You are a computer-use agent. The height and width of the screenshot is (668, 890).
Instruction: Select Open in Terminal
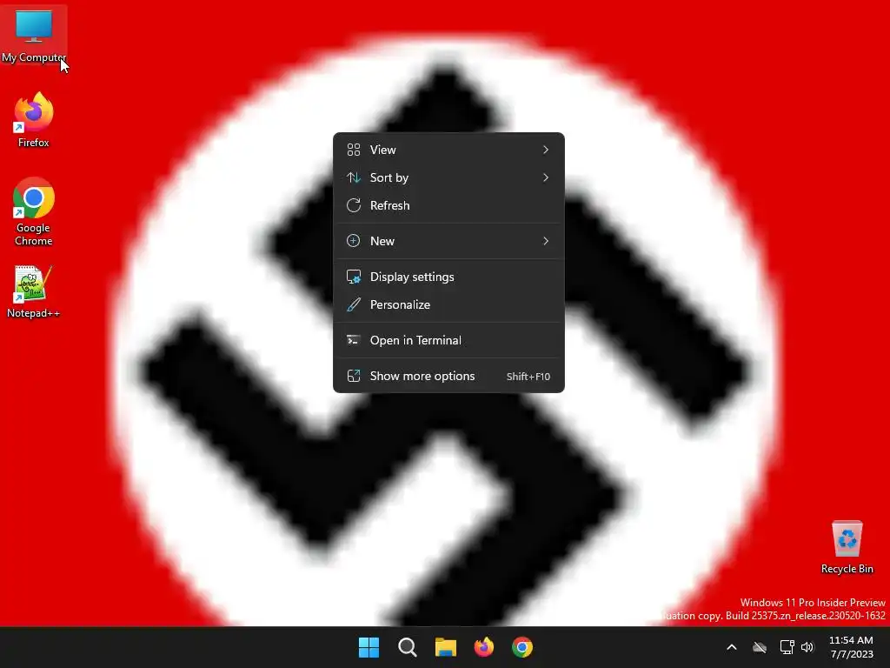point(448,340)
